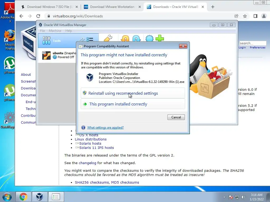Viewport: 270px width, 202px height.
Task: Open Solaris hosts link
Action: pyautogui.click(x=90, y=143)
